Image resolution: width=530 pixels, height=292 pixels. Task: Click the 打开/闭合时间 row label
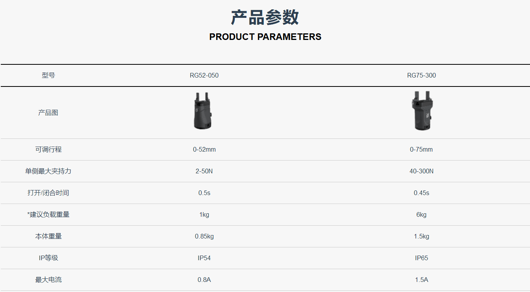(48, 193)
